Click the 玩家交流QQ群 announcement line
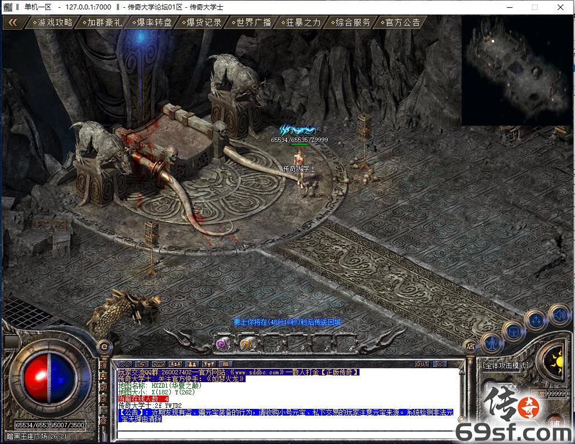The image size is (575, 444). point(238,372)
